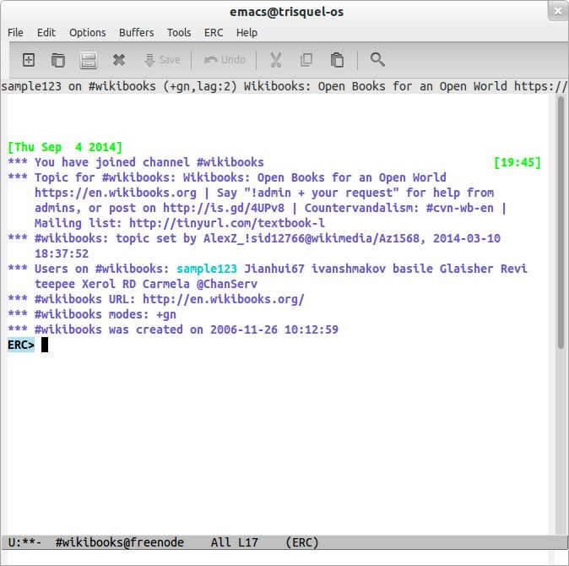Open the directory browser (Dired) icon
Screen dimensions: 569x566
click(x=89, y=60)
